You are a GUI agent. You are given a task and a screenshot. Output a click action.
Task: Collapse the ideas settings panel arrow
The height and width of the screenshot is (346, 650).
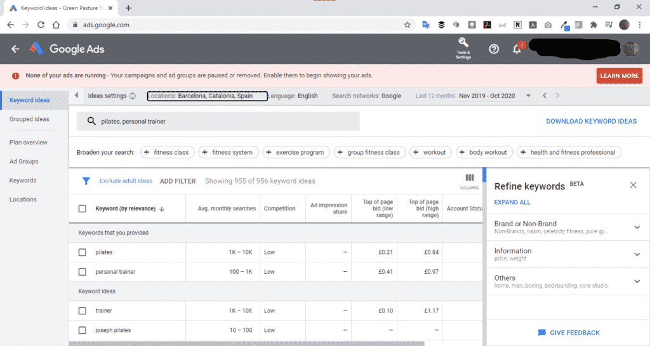pyautogui.click(x=77, y=96)
